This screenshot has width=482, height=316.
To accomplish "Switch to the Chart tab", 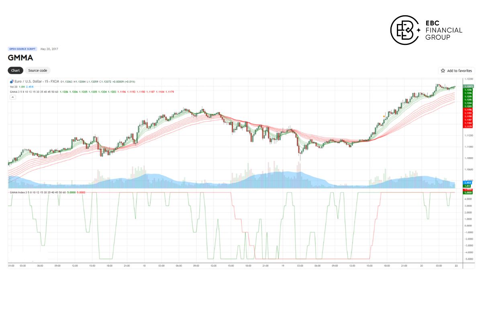I will [x=15, y=71].
